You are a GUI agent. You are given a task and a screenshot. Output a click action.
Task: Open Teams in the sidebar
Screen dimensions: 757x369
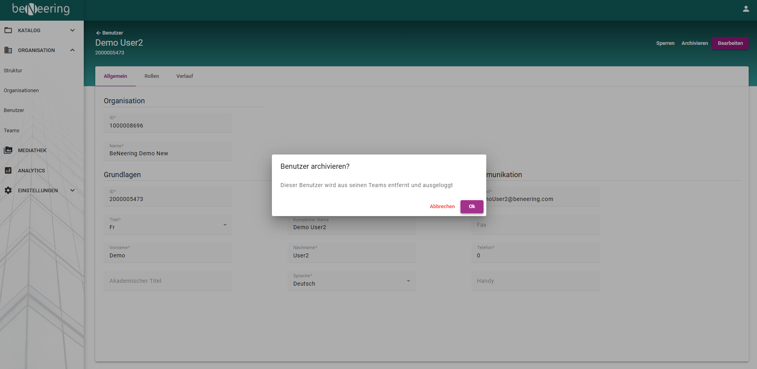pyautogui.click(x=12, y=131)
